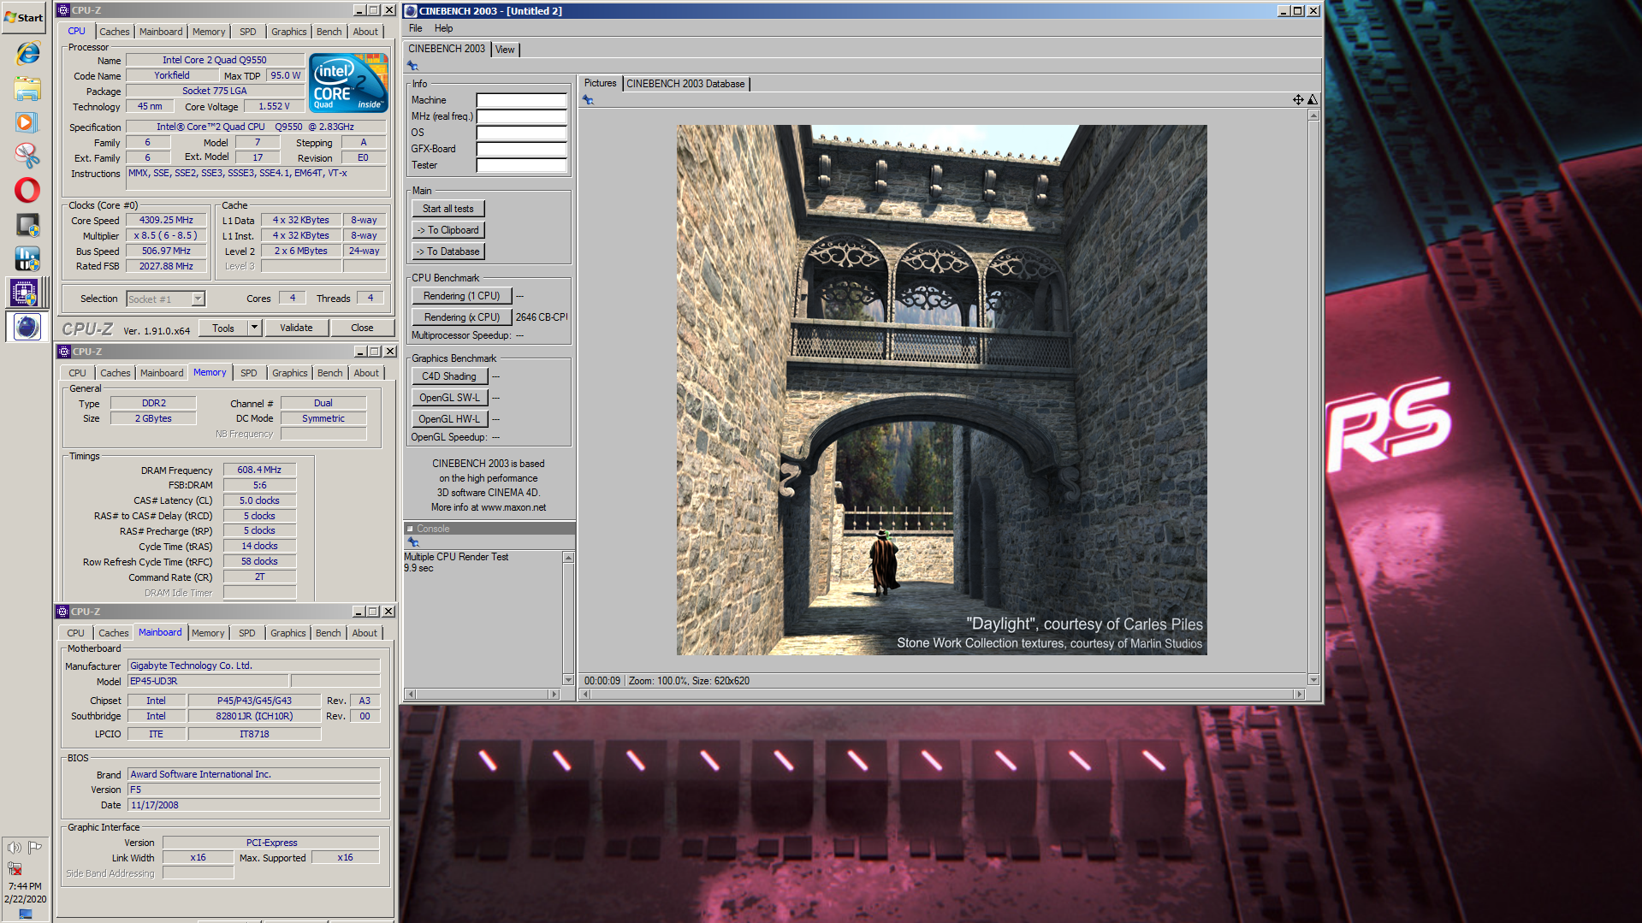Click the To Clipboard button

pyautogui.click(x=448, y=230)
